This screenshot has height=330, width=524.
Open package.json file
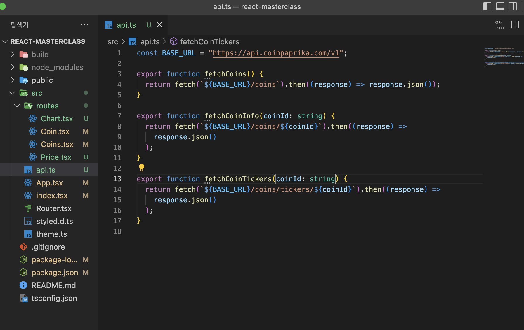tap(55, 273)
